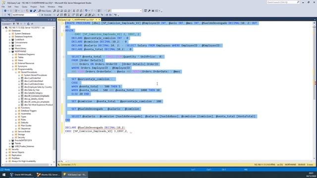Click the Refresh icon in Object Explorer
The width and height of the screenshot is (317, 178).
(x=28, y=24)
